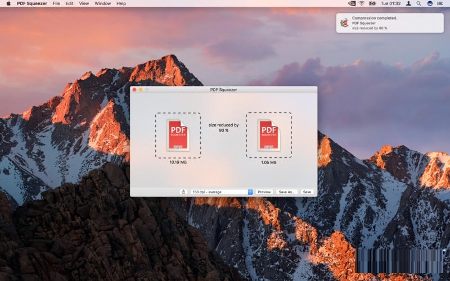Open Siri from the menu bar
The width and height of the screenshot is (450, 281).
click(x=430, y=3)
